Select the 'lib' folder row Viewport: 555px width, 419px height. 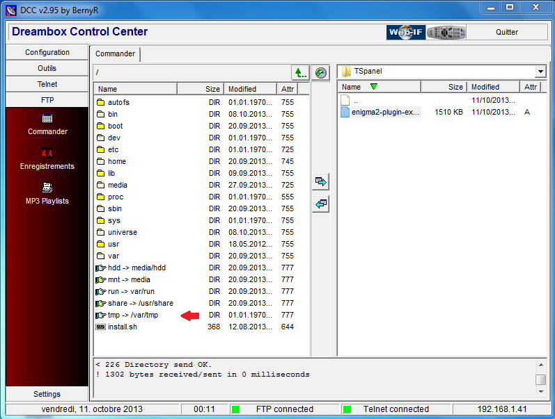202,174
